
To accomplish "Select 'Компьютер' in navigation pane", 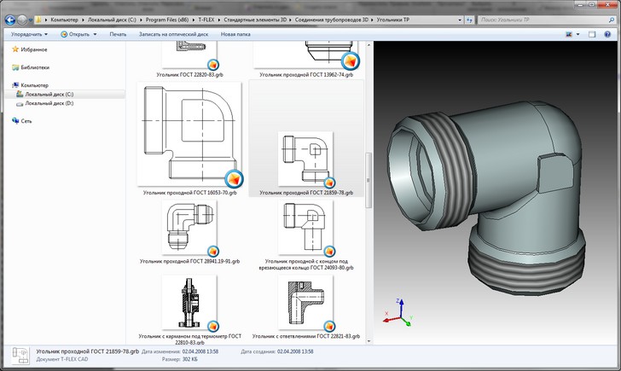I will click(x=34, y=85).
